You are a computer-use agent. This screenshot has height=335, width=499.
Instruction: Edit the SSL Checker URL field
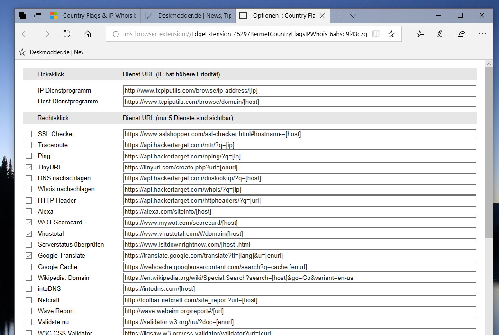click(x=299, y=134)
